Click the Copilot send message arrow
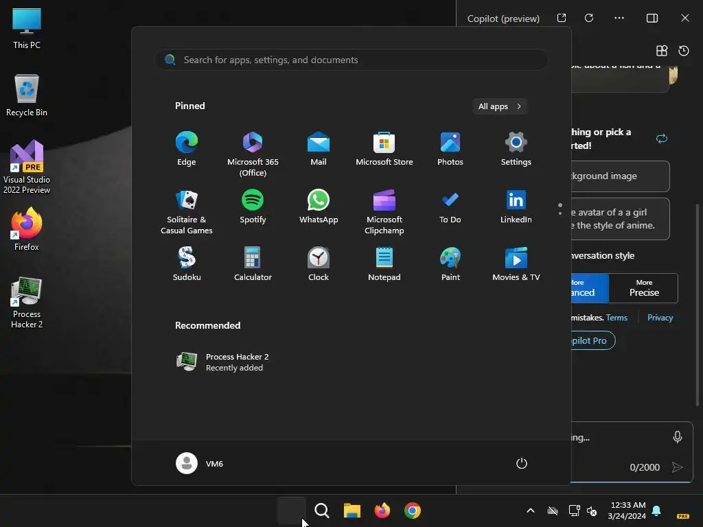The image size is (703, 527). (x=677, y=467)
